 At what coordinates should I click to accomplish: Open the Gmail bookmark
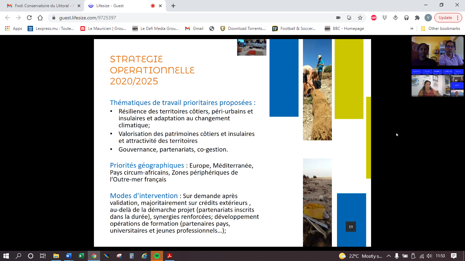[x=194, y=29]
